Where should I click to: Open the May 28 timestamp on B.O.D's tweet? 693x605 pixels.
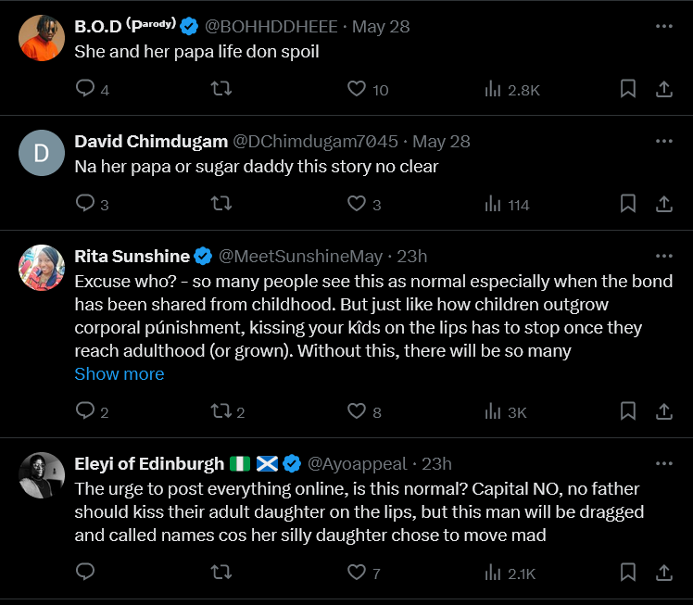click(381, 26)
